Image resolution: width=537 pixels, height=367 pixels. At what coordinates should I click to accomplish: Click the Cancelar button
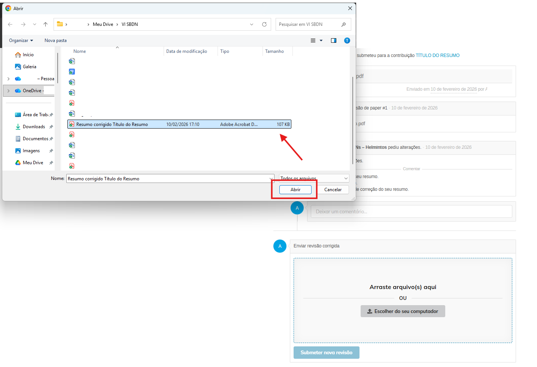click(x=333, y=190)
